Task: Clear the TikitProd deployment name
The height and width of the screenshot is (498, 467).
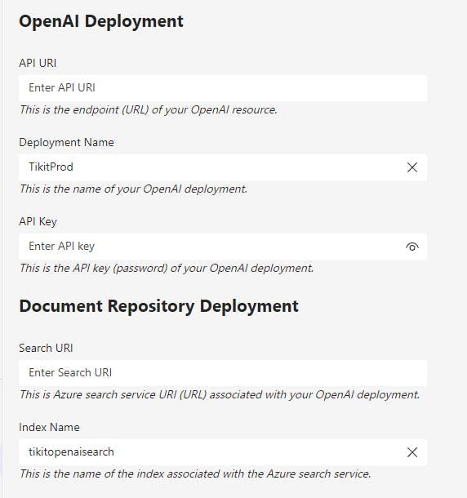Action: pyautogui.click(x=412, y=167)
